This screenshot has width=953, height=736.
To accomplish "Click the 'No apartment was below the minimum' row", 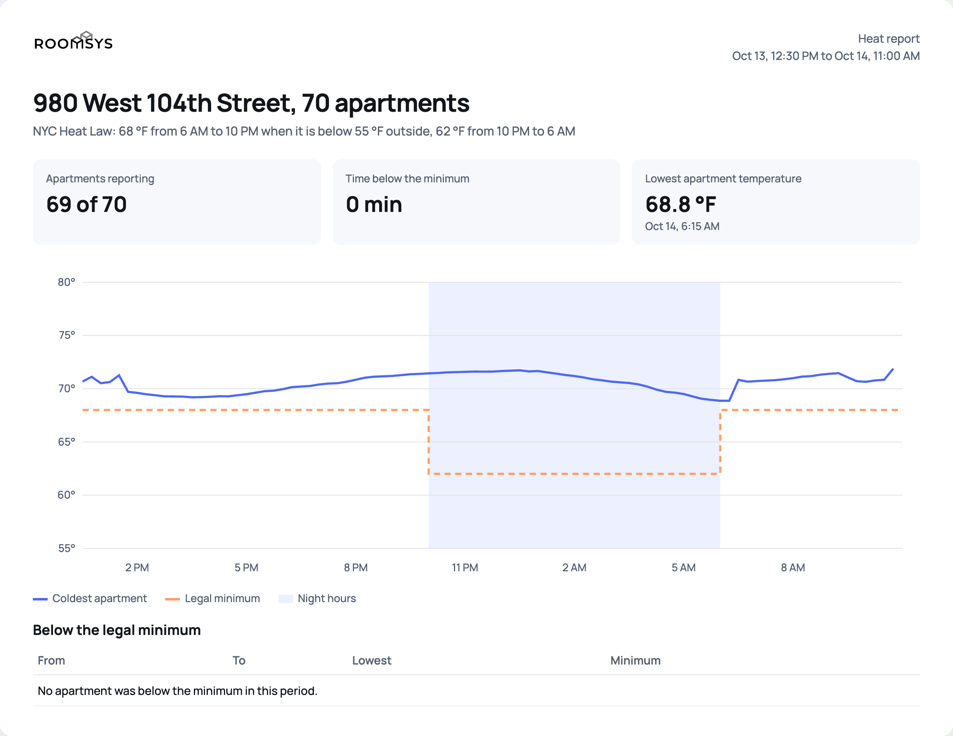I will pos(476,691).
